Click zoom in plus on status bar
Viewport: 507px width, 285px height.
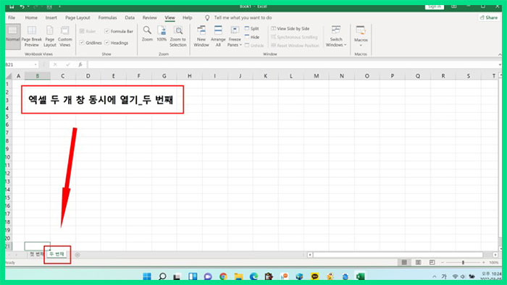point(483,263)
